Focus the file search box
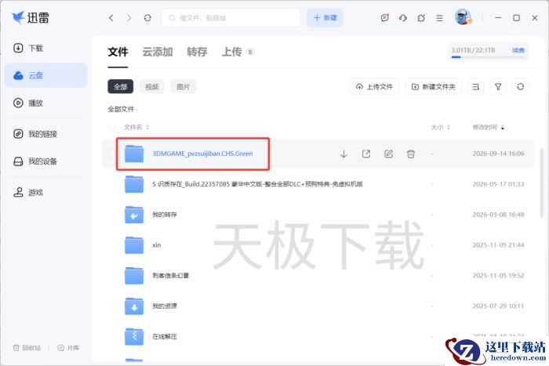Screen dimensions: 549x366 coord(231,18)
